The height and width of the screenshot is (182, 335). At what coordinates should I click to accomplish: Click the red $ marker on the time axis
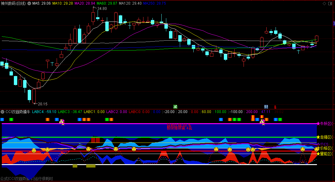(x=275, y=107)
